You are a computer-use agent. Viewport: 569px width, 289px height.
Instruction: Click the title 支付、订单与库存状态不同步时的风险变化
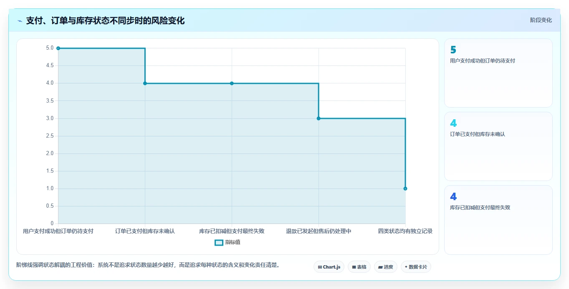tap(105, 21)
